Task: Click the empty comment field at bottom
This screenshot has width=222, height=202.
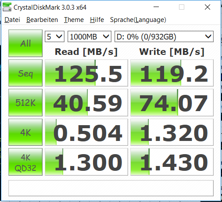Action: pyautogui.click(x=111, y=188)
